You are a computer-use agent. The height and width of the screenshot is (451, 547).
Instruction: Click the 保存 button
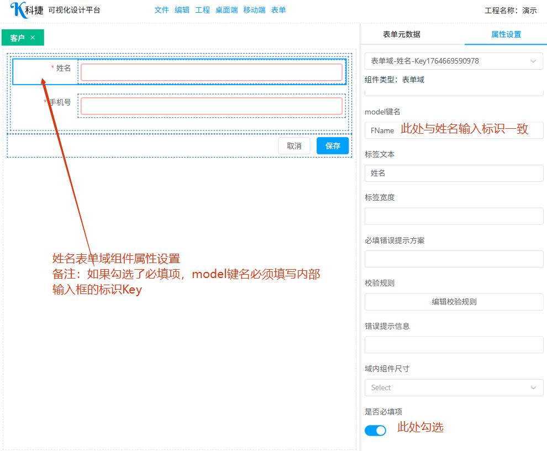pos(333,146)
